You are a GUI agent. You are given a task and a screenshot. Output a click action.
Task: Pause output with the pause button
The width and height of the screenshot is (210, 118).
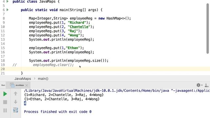click(x=5, y=110)
